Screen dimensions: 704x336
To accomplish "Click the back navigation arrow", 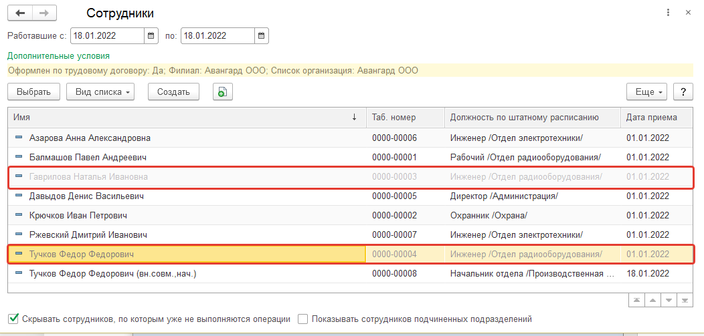I will click(x=21, y=13).
